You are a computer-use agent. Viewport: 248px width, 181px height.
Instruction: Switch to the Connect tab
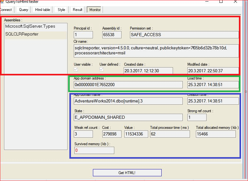[6, 10]
